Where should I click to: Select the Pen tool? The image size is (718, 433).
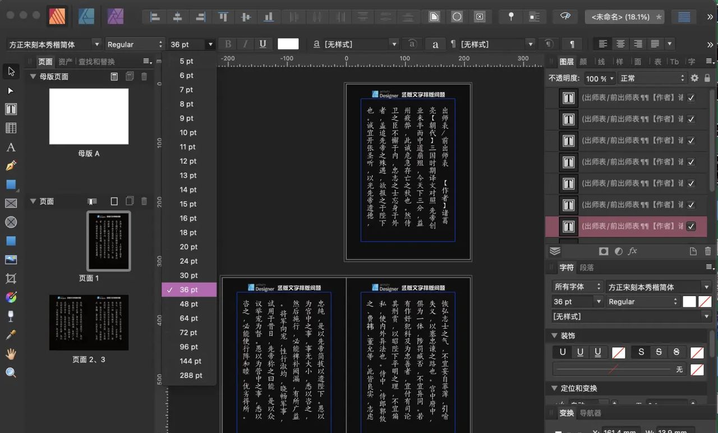(x=11, y=166)
